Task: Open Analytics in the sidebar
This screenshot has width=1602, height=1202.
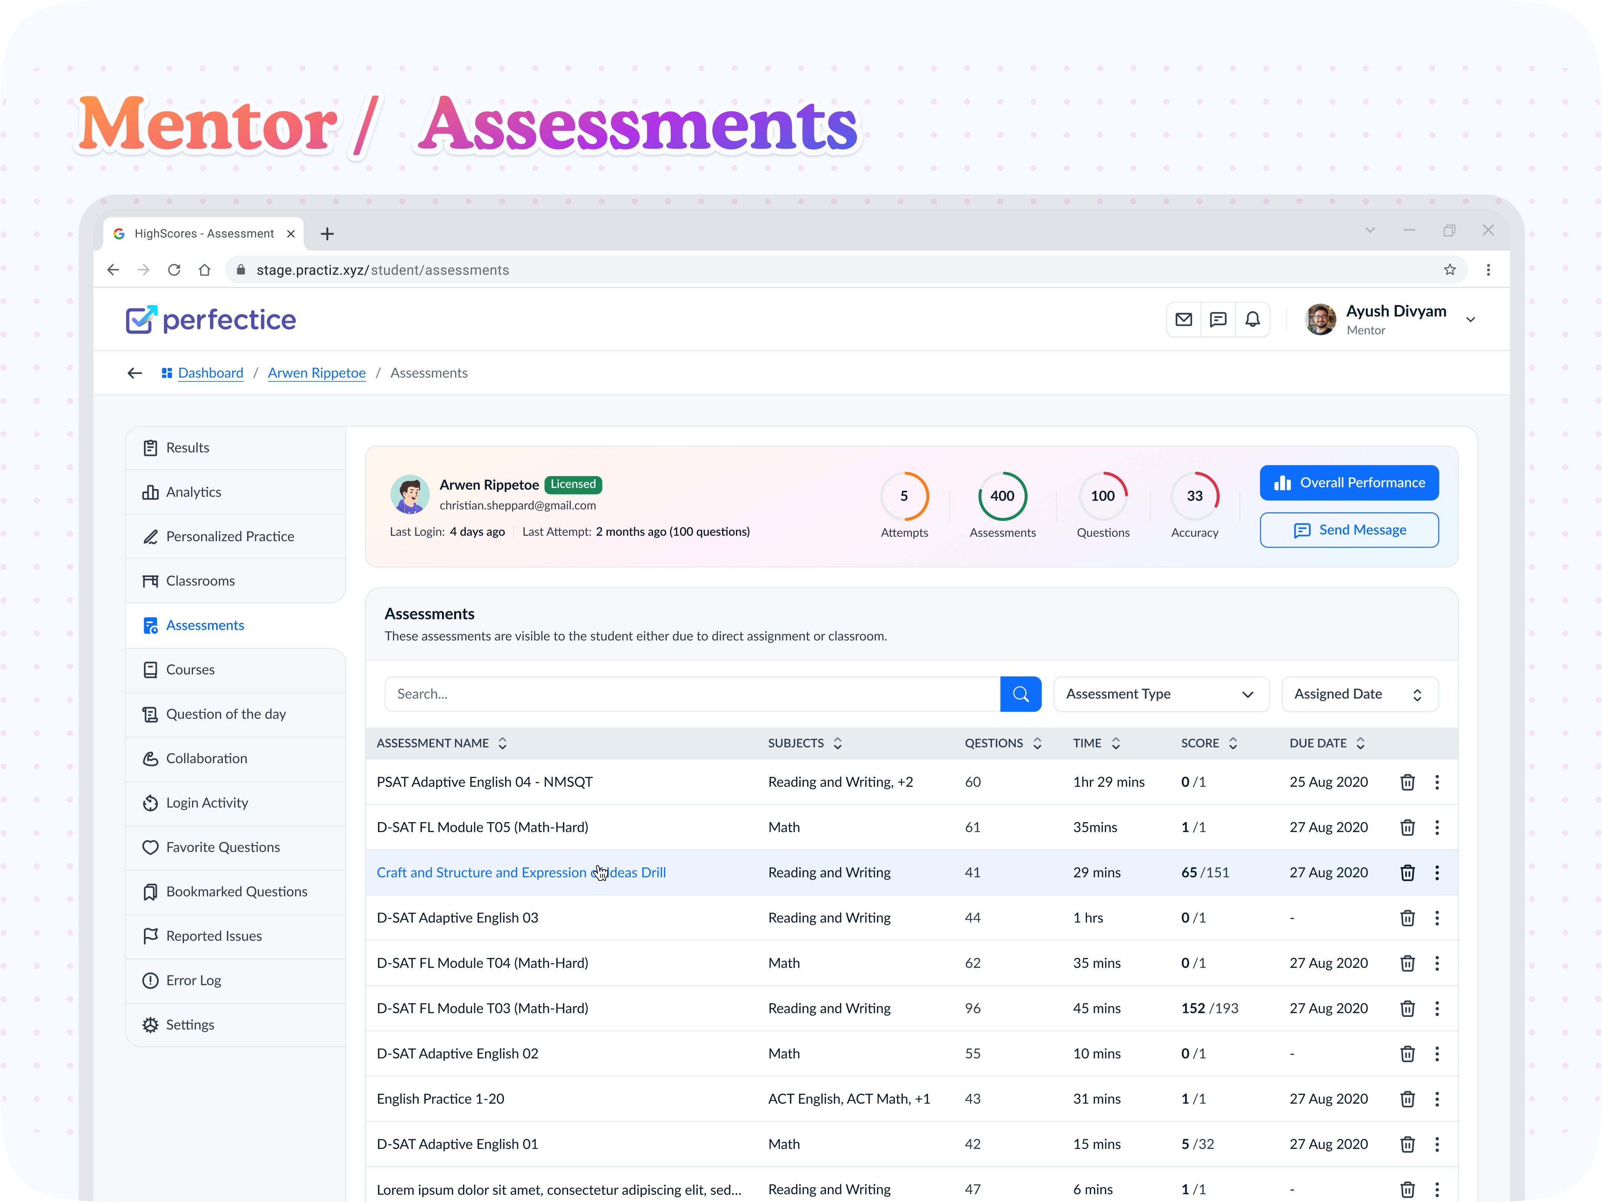Action: click(x=193, y=492)
